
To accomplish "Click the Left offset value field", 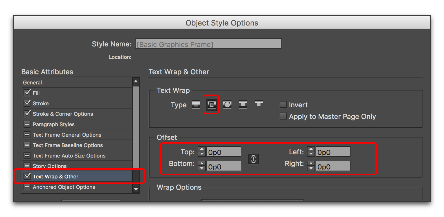I will pos(333,152).
